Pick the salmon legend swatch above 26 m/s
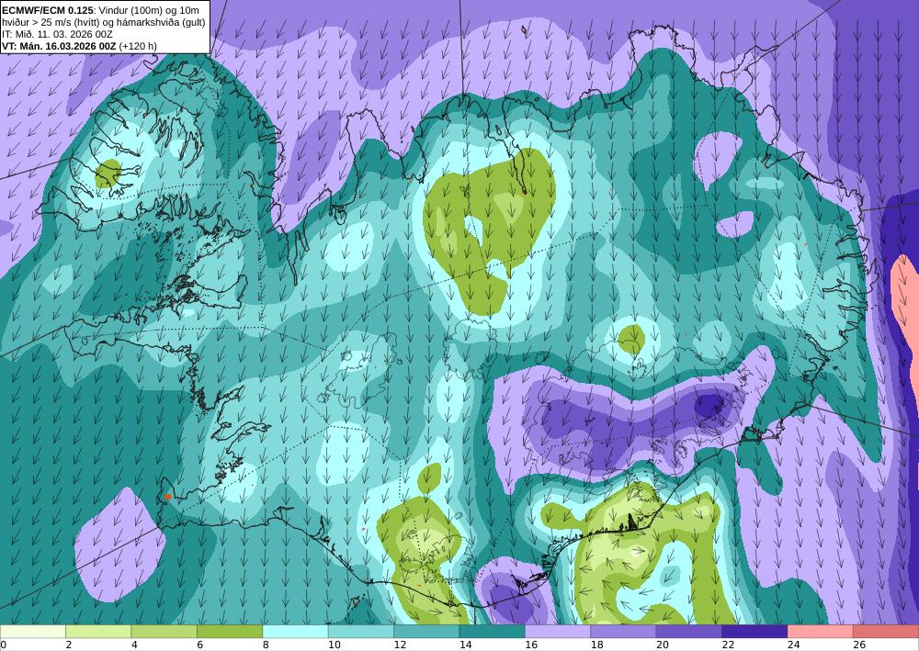The width and height of the screenshot is (919, 651). tap(886, 632)
